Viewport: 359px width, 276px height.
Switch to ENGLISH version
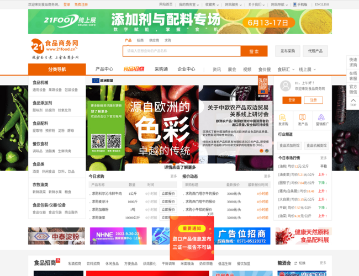(322, 4)
